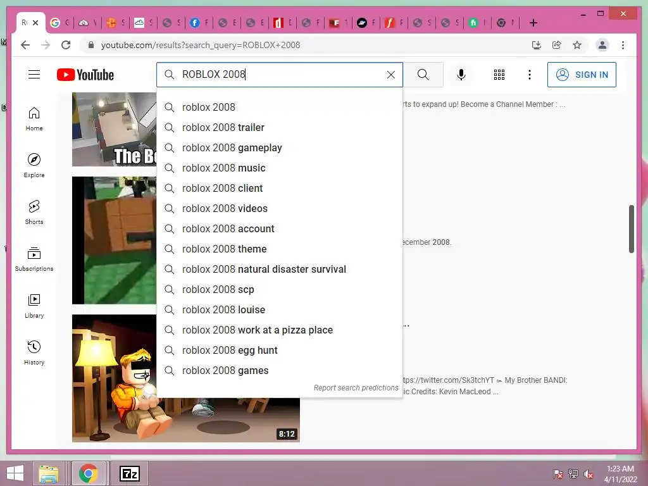Open Subscriptions in the sidebar
Image resolution: width=648 pixels, height=486 pixels.
[x=34, y=259]
